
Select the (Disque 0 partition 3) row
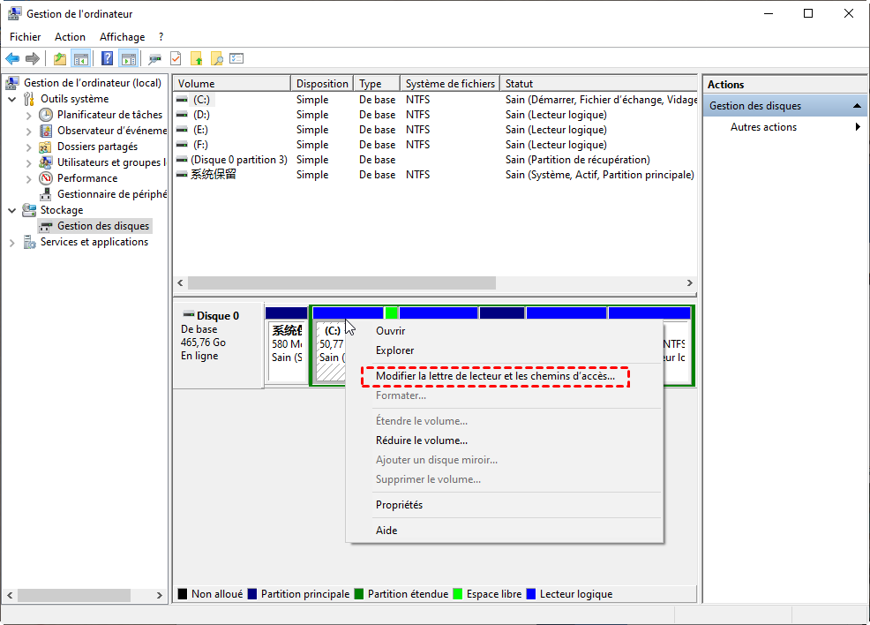point(435,160)
